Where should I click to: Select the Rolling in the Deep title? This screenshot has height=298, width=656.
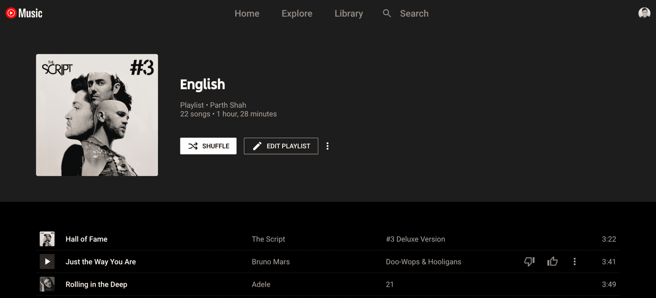(x=96, y=284)
